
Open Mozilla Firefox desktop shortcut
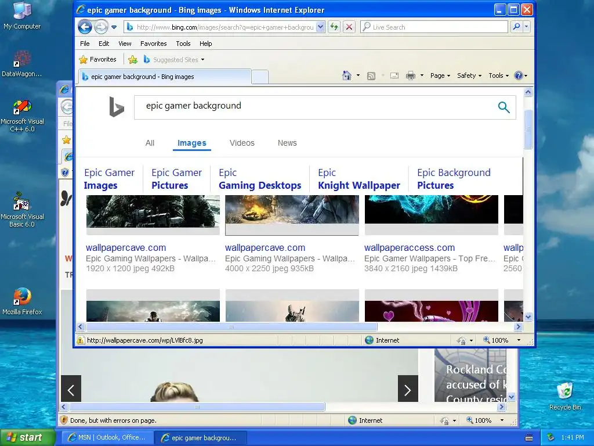22,301
